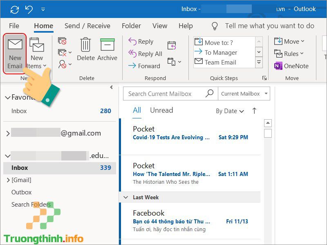Click the Send/Receive All Folders sync icon

pyautogui.click(x=15, y=9)
